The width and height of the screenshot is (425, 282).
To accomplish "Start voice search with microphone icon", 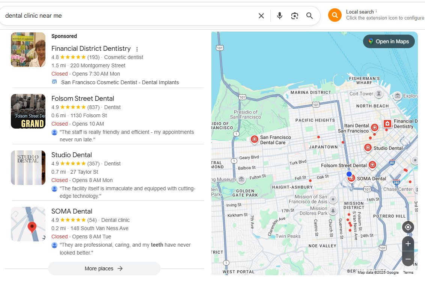I will tap(279, 16).
